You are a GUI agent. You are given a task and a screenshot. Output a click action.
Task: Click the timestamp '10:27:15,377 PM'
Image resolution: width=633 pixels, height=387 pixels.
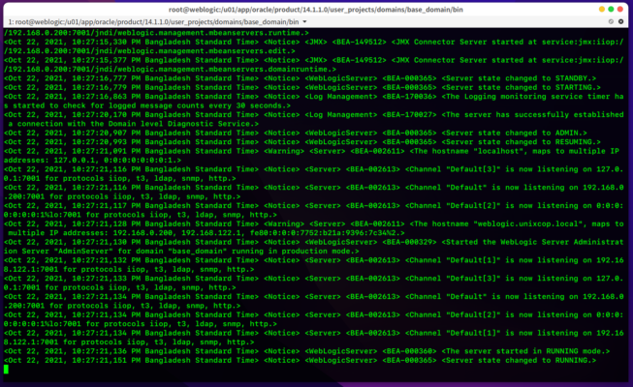pyautogui.click(x=107, y=60)
